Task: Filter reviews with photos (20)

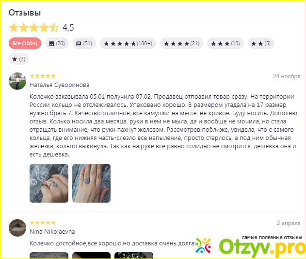Action: coord(57,43)
